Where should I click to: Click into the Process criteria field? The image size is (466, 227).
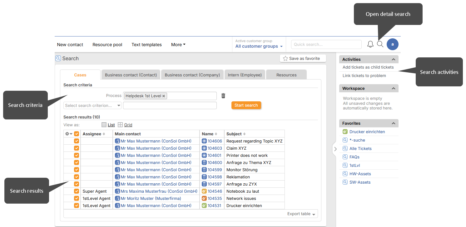click(x=170, y=96)
